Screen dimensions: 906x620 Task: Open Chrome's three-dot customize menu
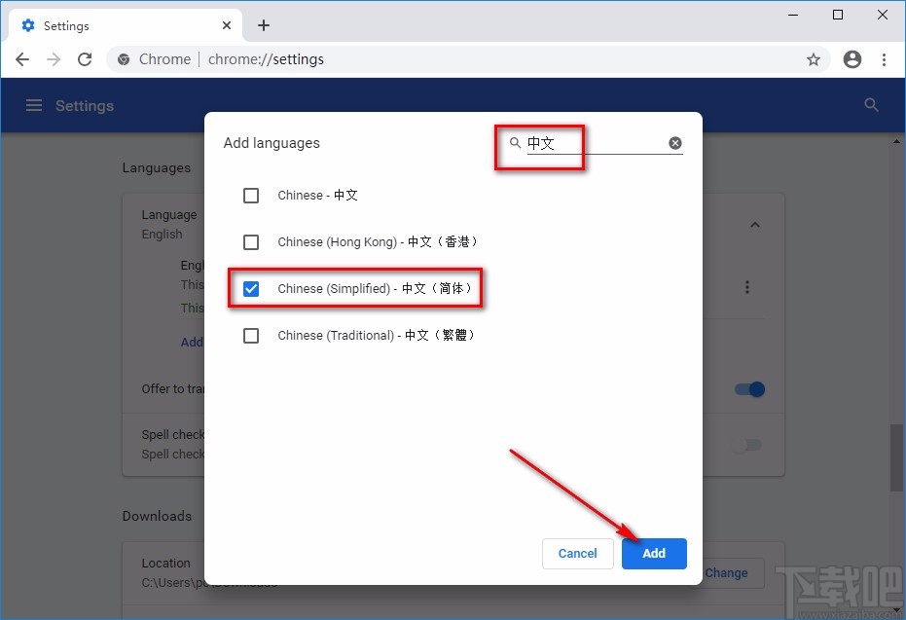885,59
